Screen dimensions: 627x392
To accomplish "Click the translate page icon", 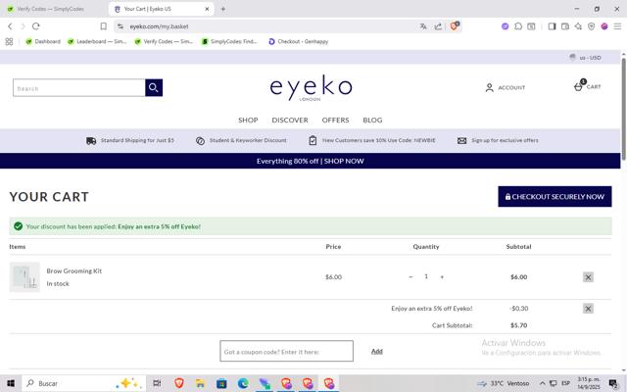I will [423, 26].
